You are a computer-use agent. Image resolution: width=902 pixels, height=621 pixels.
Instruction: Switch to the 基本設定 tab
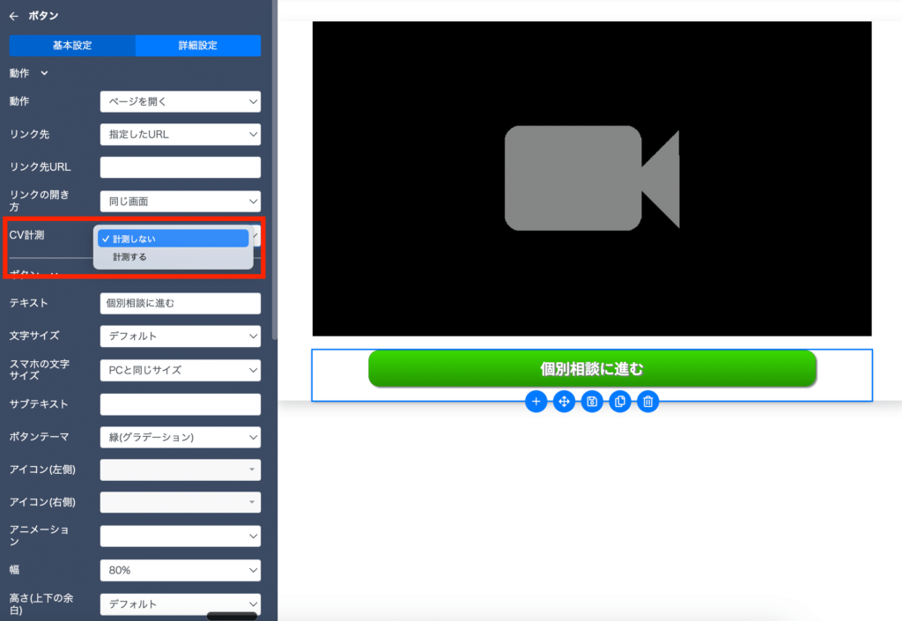pos(72,46)
